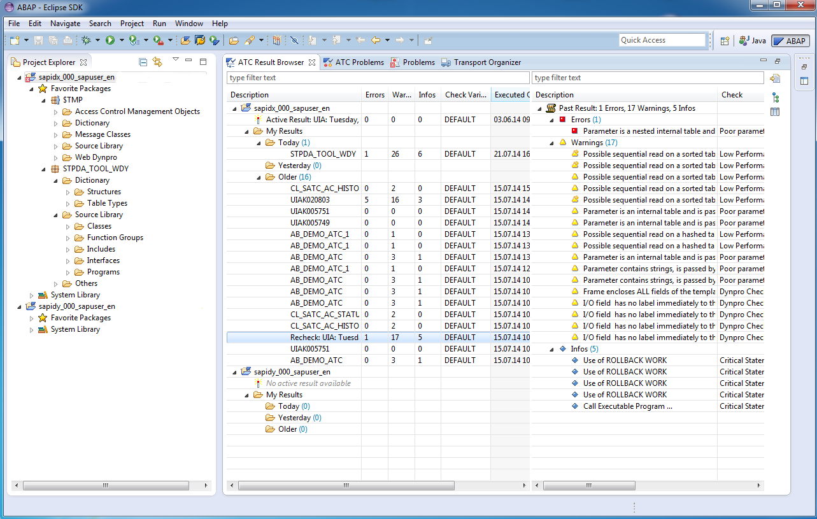Click the flashlight Search toolbar icon
Viewport: 817px width, 519px height.
click(x=250, y=40)
